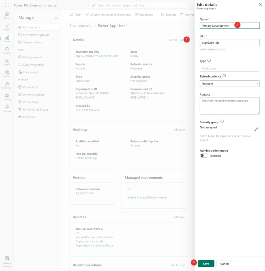Click the Cancel button
The height and width of the screenshot is (271, 265).
pos(225,264)
